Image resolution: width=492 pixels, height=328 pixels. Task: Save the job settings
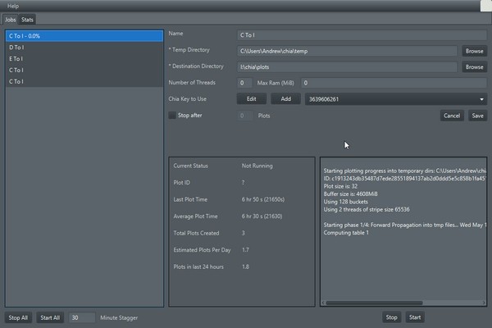click(x=477, y=116)
